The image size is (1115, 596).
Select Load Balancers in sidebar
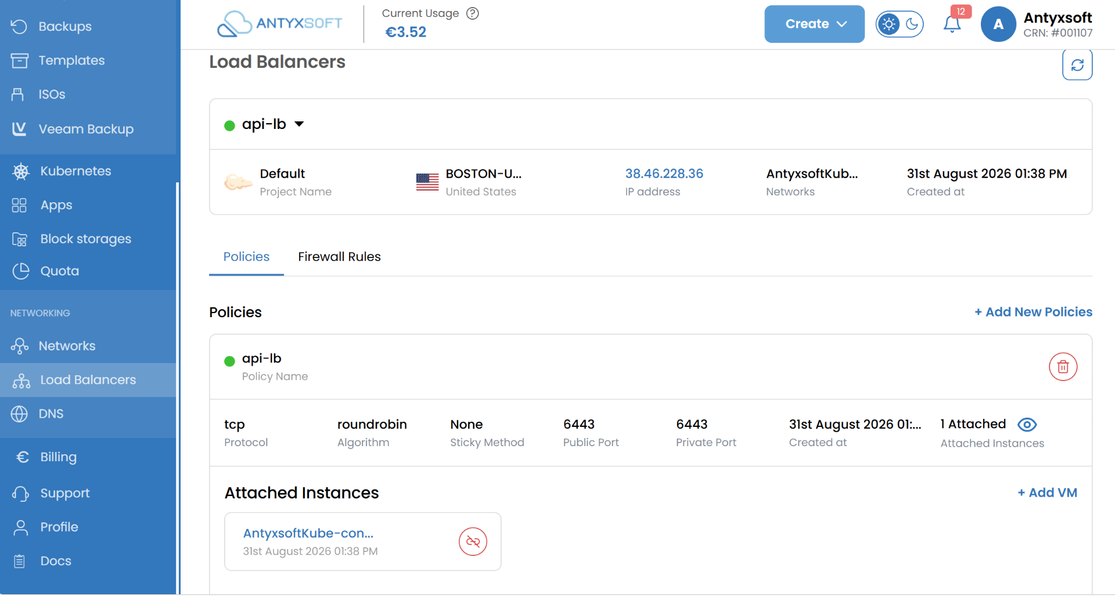pyautogui.click(x=88, y=380)
